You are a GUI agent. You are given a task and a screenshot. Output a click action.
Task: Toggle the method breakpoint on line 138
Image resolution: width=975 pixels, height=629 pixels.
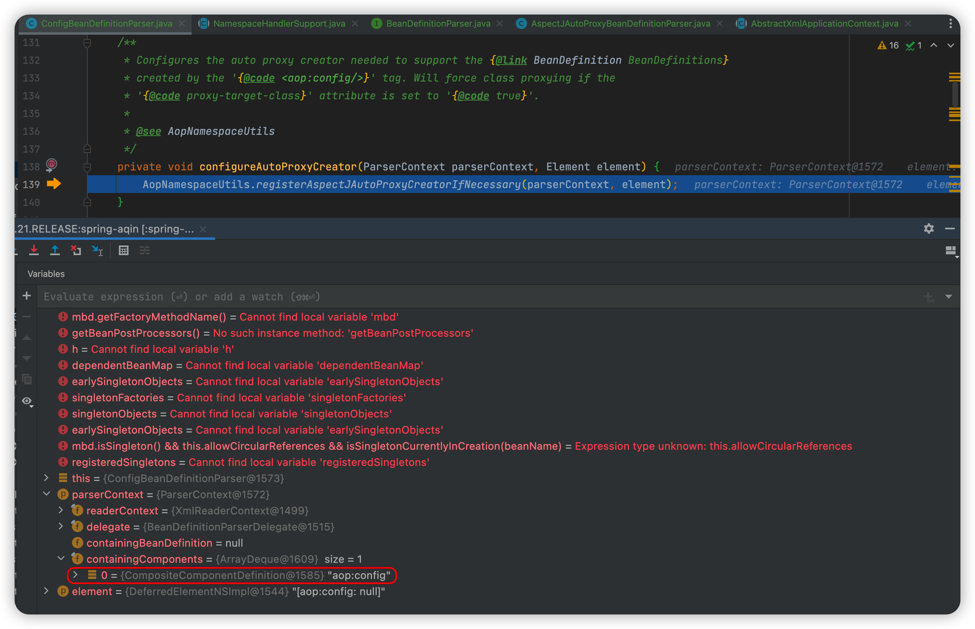pos(51,165)
